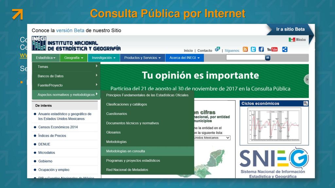
Task: Select Metodologías menu entry
Action: (148, 142)
